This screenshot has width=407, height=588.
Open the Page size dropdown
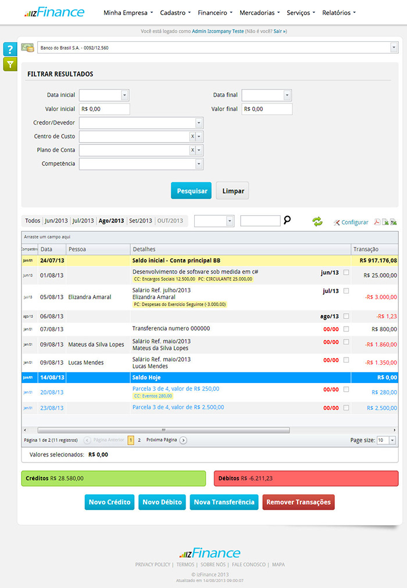pyautogui.click(x=392, y=441)
